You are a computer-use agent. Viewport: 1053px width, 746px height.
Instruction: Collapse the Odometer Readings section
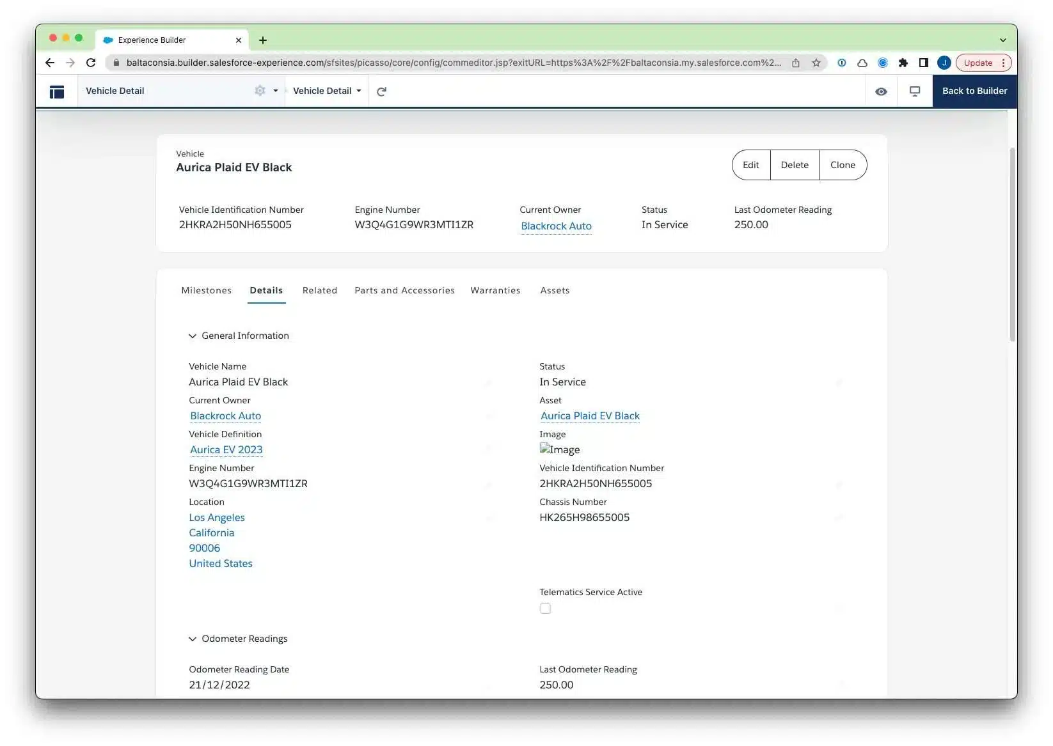point(192,639)
